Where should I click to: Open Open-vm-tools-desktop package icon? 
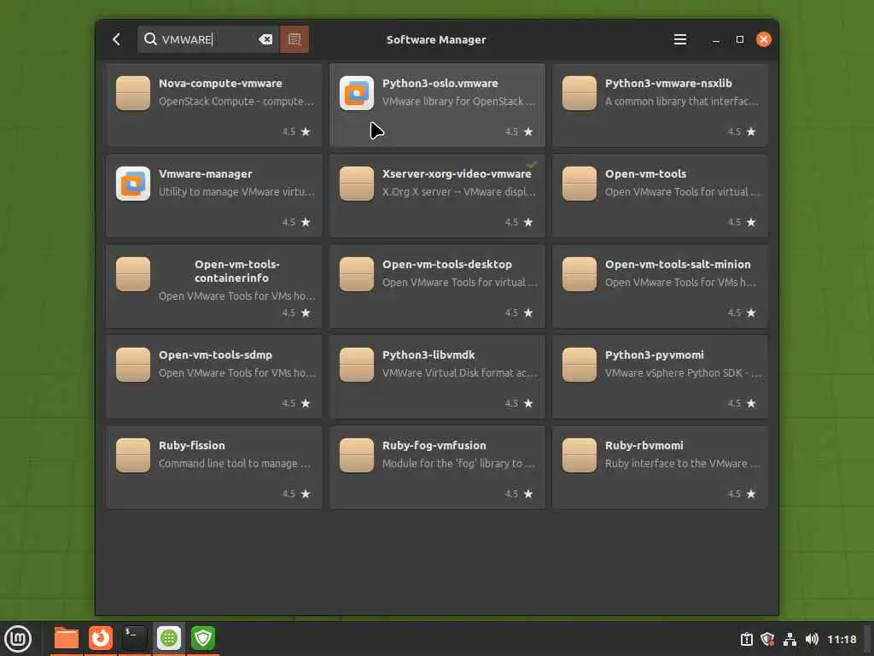click(356, 274)
